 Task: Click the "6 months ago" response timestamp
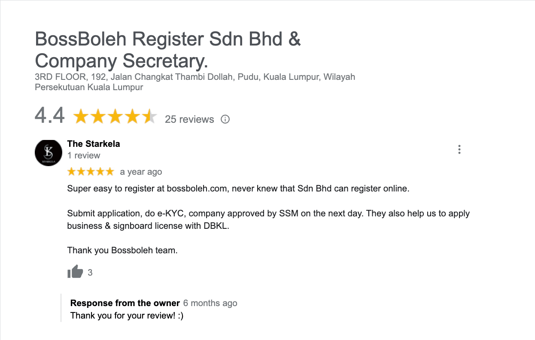point(210,303)
